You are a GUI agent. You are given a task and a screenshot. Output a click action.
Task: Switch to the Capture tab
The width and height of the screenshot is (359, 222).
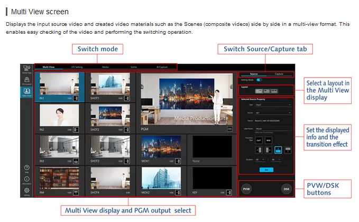(279, 74)
